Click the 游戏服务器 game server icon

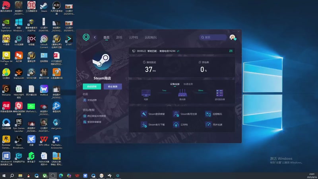click(x=220, y=93)
